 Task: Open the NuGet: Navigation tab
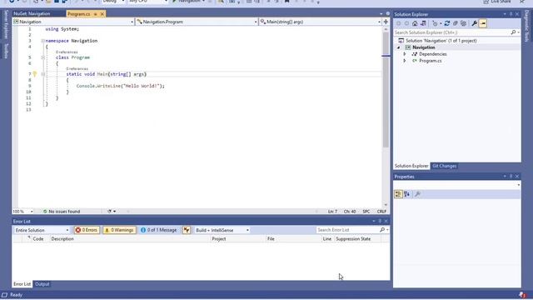32,14
